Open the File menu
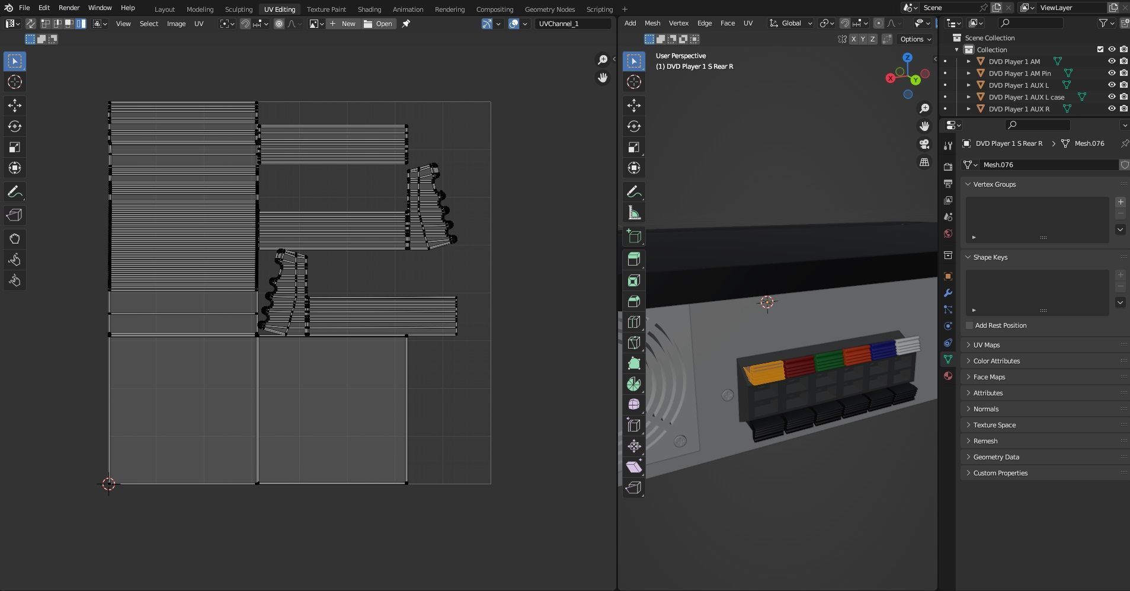 tap(24, 8)
